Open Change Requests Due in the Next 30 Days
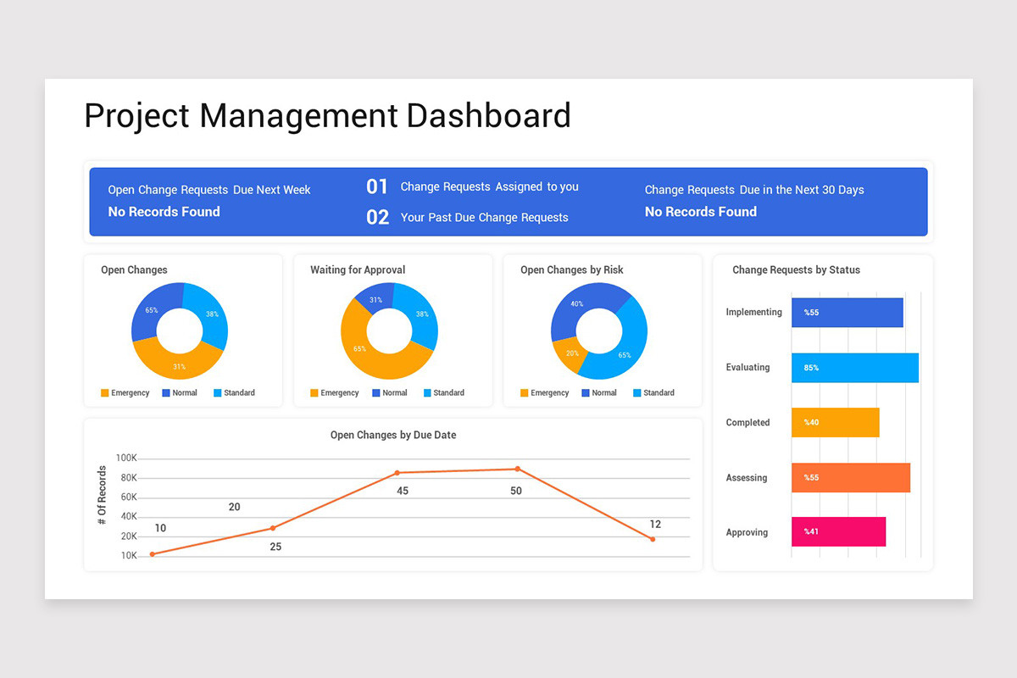1017x678 pixels. point(754,190)
